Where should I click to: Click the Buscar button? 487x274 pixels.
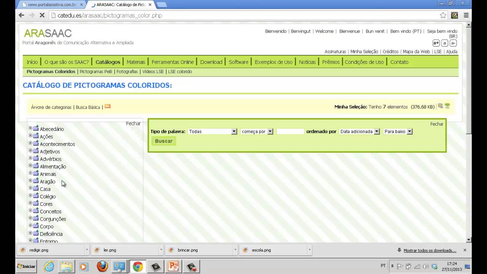pos(164,141)
